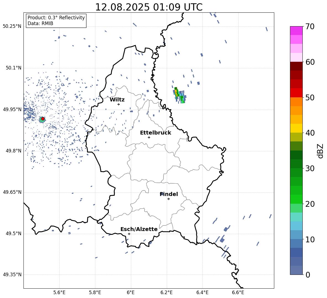Image resolution: width=327 pixels, height=298 pixels.
Task: Select the Ettelbruck city label
Action: [x=155, y=133]
